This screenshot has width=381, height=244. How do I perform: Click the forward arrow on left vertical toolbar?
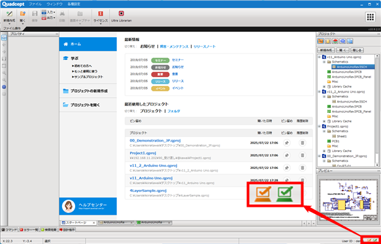point(4,52)
